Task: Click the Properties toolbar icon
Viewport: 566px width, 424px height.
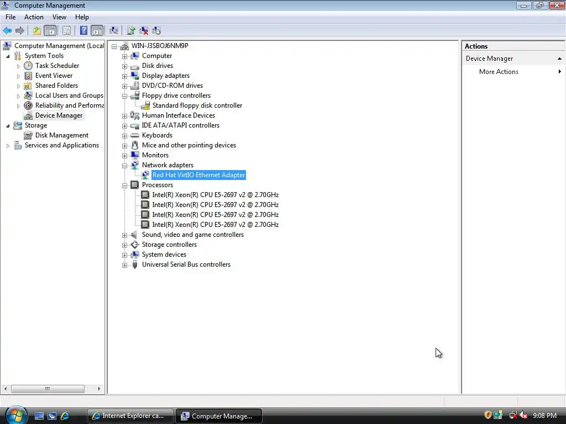Action: coord(66,31)
